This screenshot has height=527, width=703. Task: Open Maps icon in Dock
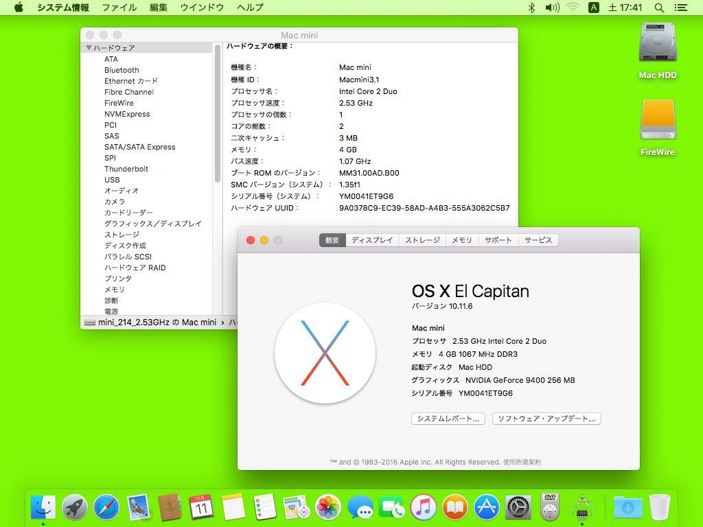296,507
